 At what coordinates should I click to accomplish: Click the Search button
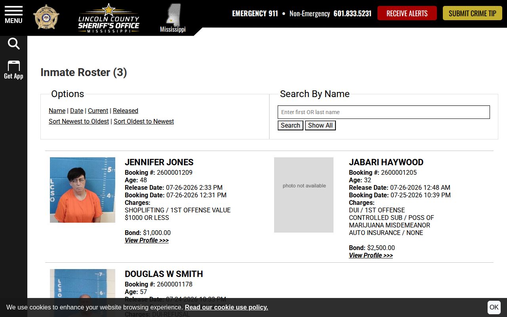coord(290,125)
